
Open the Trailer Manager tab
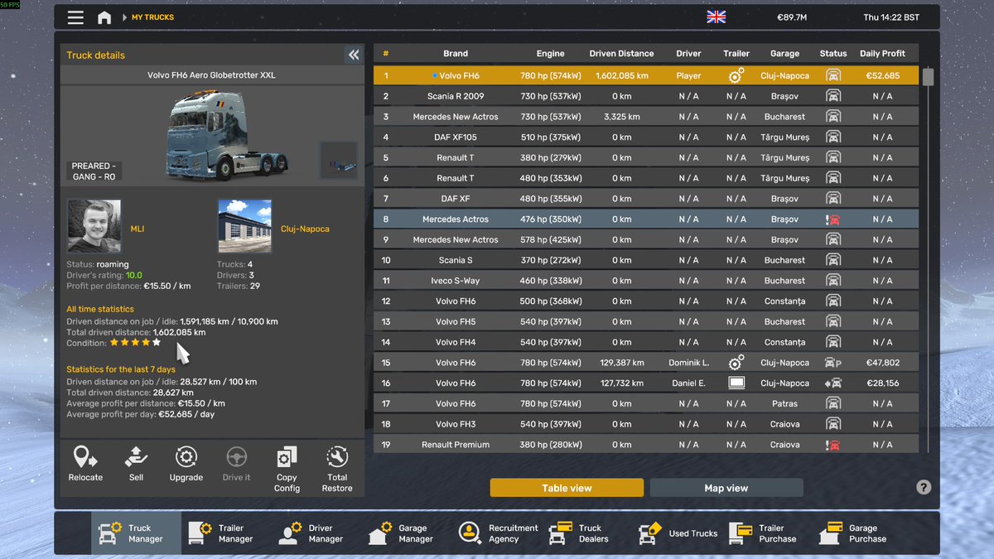coord(226,533)
